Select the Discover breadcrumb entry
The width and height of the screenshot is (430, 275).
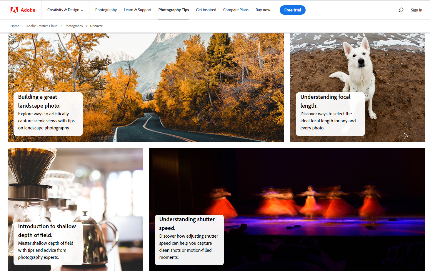pos(96,26)
